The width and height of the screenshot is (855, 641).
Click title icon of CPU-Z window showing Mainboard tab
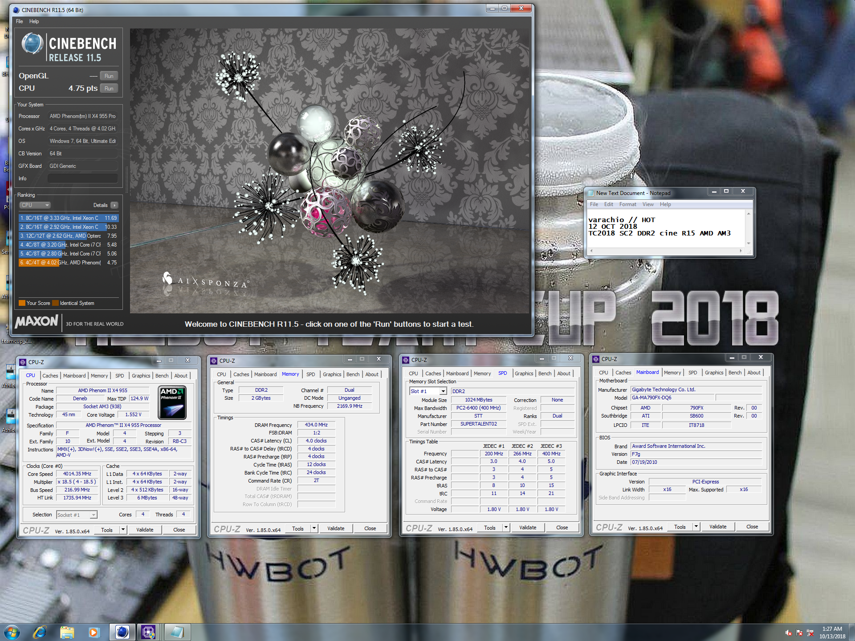pos(596,359)
